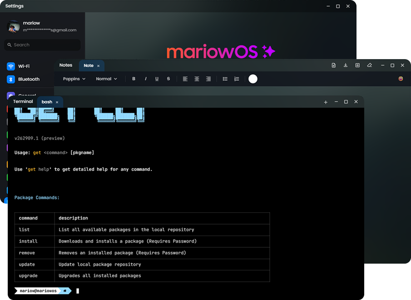Click the "Use 'get help'" instruction line

point(84,170)
